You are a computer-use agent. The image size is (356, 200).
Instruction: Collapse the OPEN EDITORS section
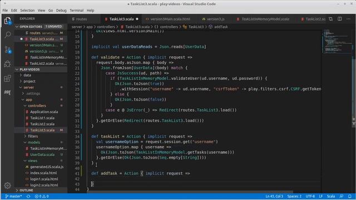coord(41,27)
